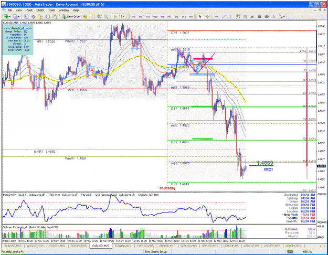Toggle chart Auto Scroll icon

[x=115, y=16]
